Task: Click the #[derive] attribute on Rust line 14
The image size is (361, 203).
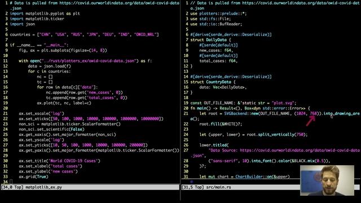Action: point(231,77)
